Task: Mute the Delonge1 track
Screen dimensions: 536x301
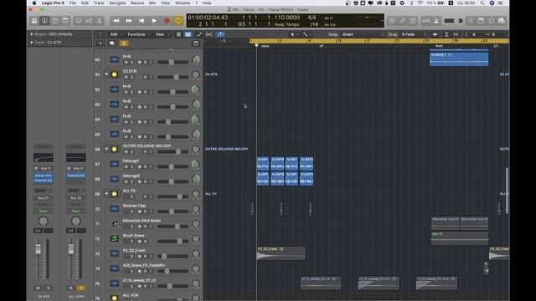Action: point(126,167)
